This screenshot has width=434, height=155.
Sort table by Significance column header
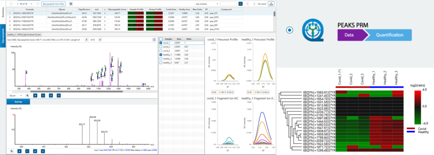(x=84, y=9)
